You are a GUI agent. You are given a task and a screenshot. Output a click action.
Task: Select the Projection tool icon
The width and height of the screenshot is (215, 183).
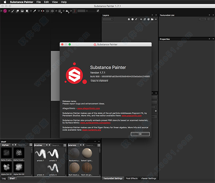22,11
